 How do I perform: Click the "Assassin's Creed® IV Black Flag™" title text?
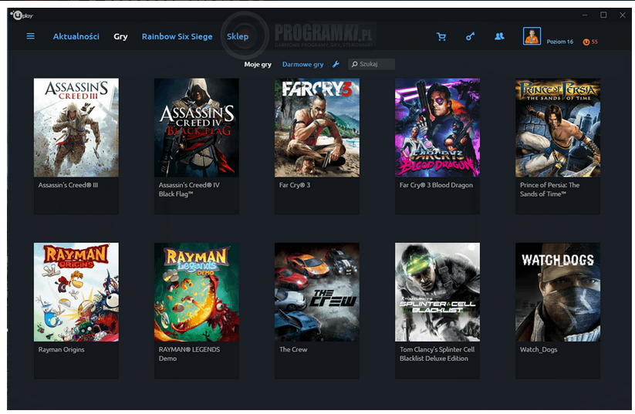(x=189, y=190)
